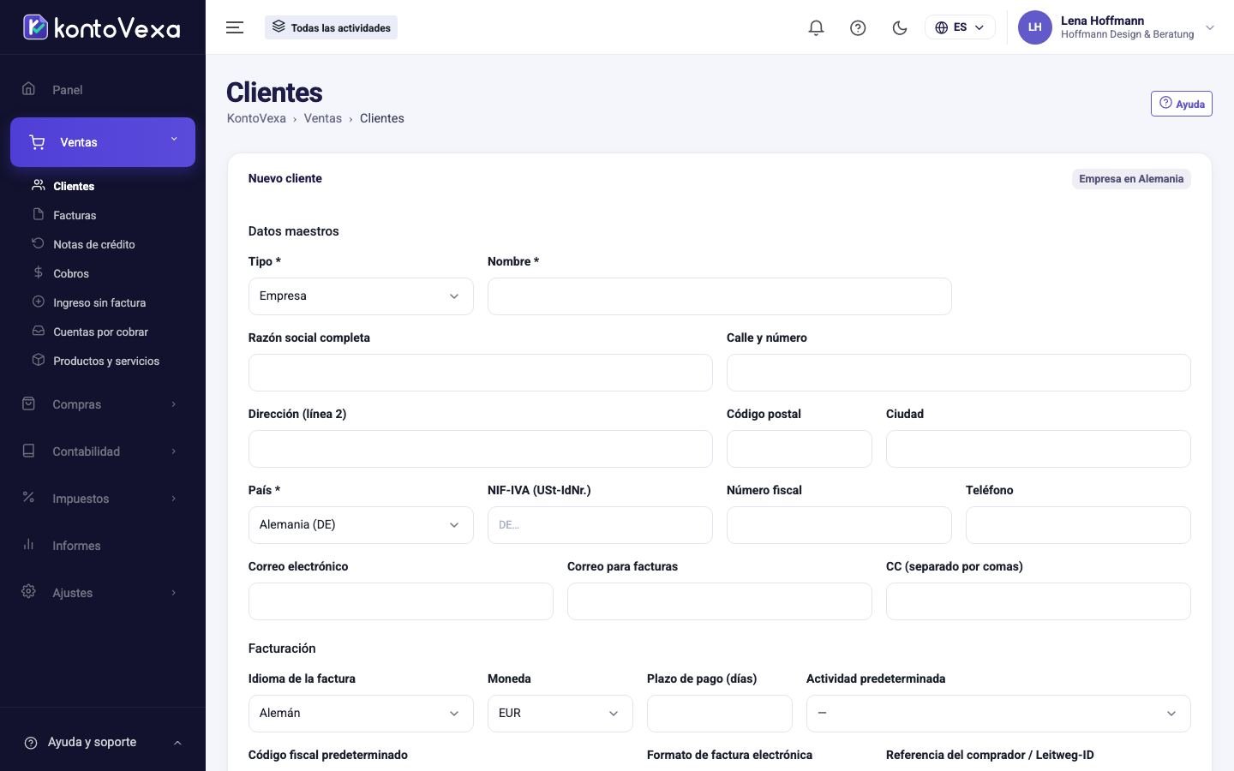Screen dimensions: 1234x771
Task: Focus the Código postal field
Action: click(800, 449)
